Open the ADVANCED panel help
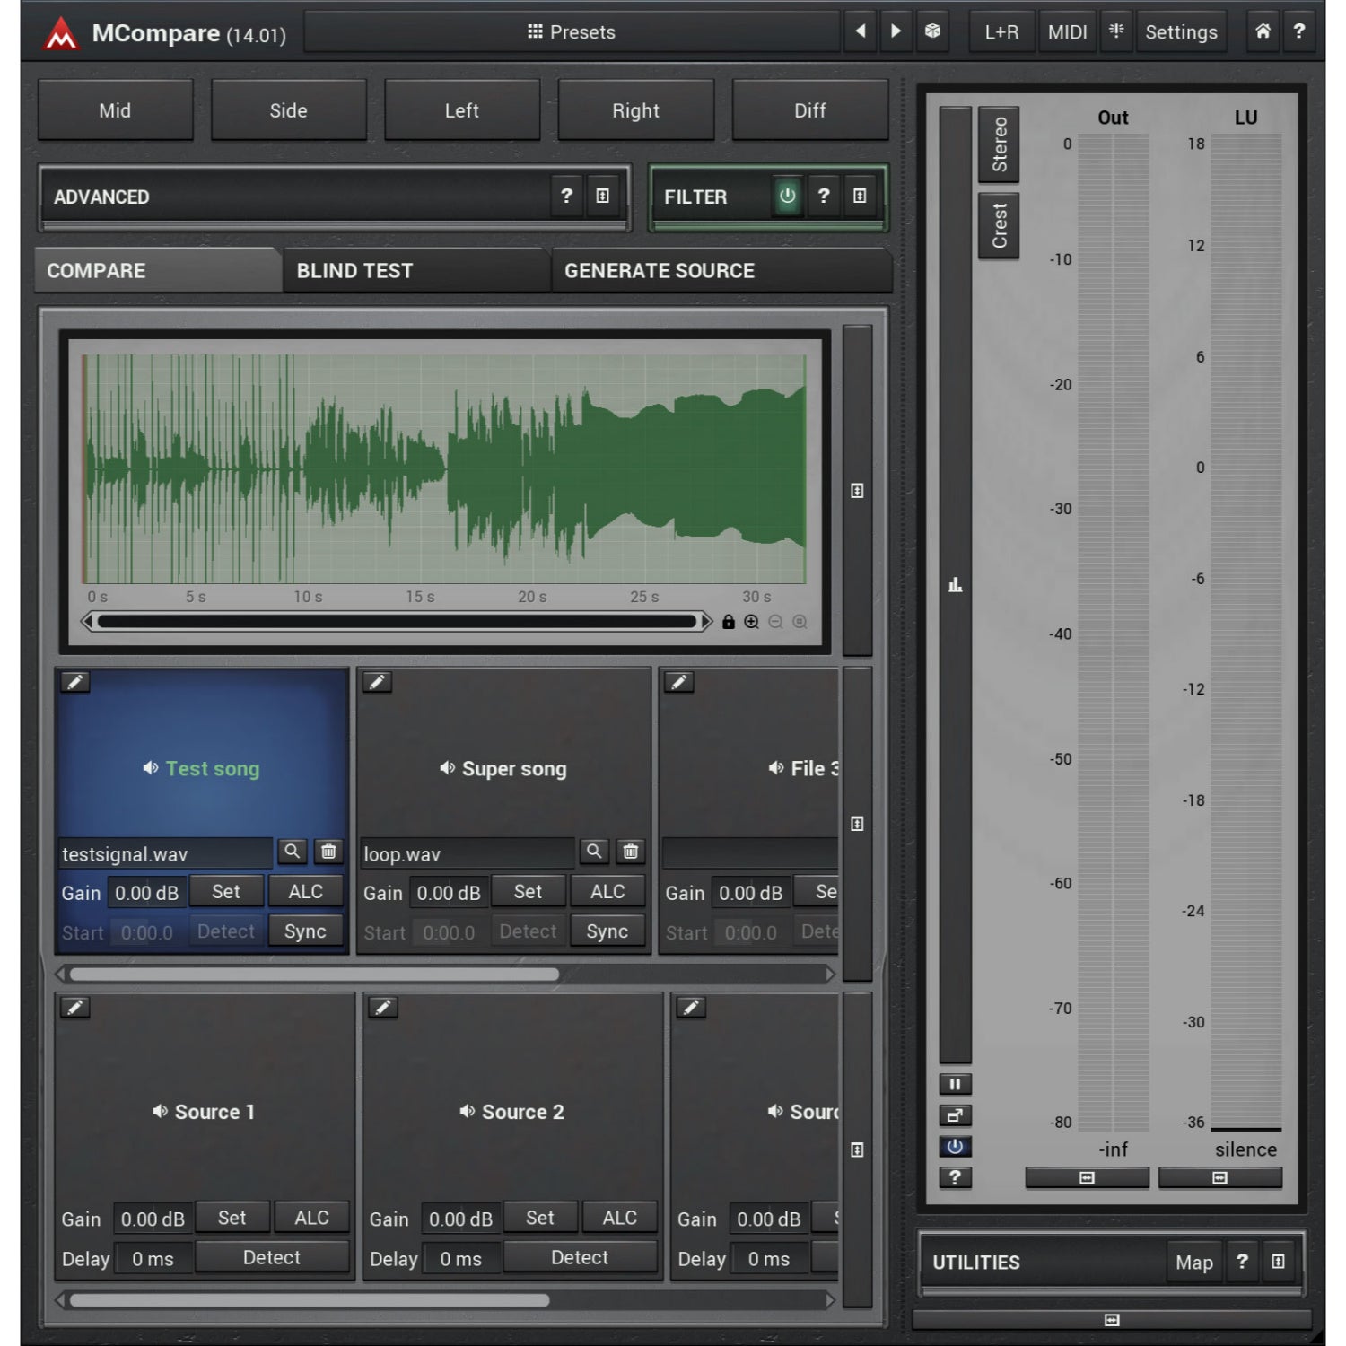The width and height of the screenshot is (1346, 1346). [x=566, y=196]
